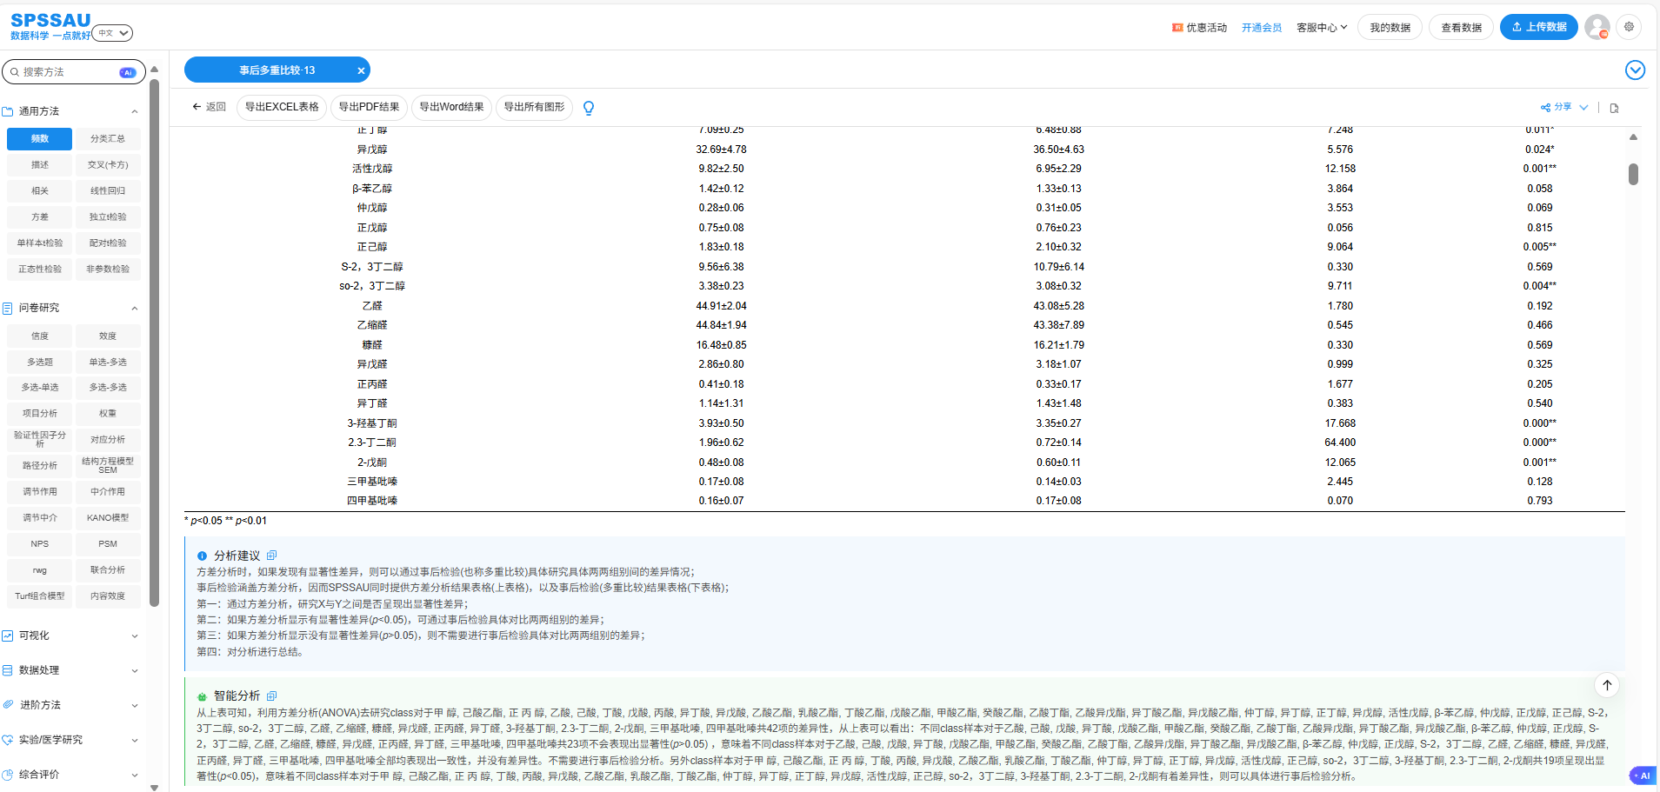Viewport: 1660px width, 792px height.
Task: Click the 搜索方法 search field
Action: click(x=68, y=72)
